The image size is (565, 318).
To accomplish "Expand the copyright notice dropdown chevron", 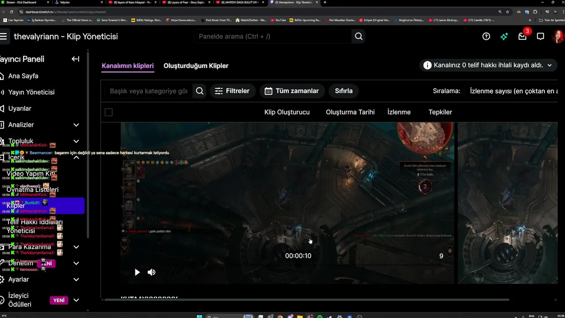I will pos(550,65).
